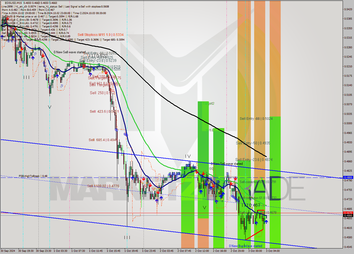Select the 0.5420 price scale value
354x254 pixels.
click(x=348, y=9)
